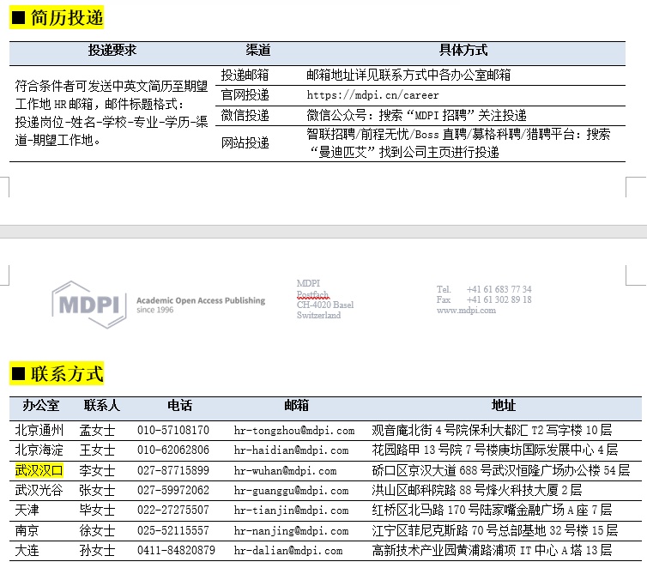Click the column header 邮箱
Image resolution: width=647 pixels, height=574 pixels.
296,406
